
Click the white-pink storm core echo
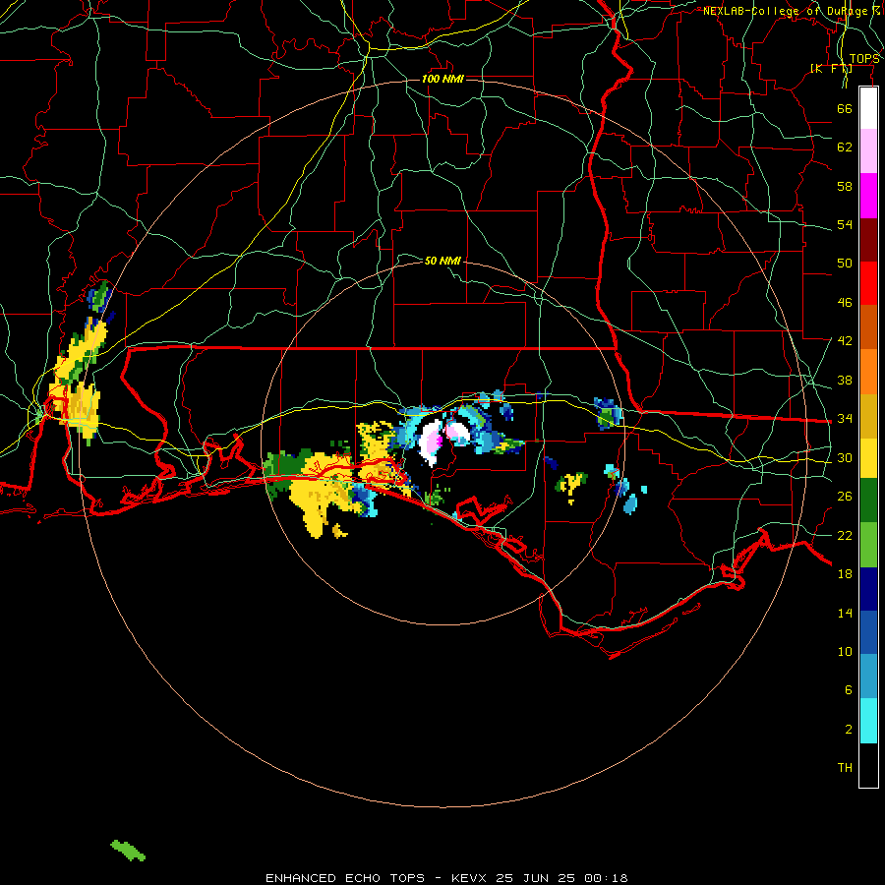click(x=432, y=442)
